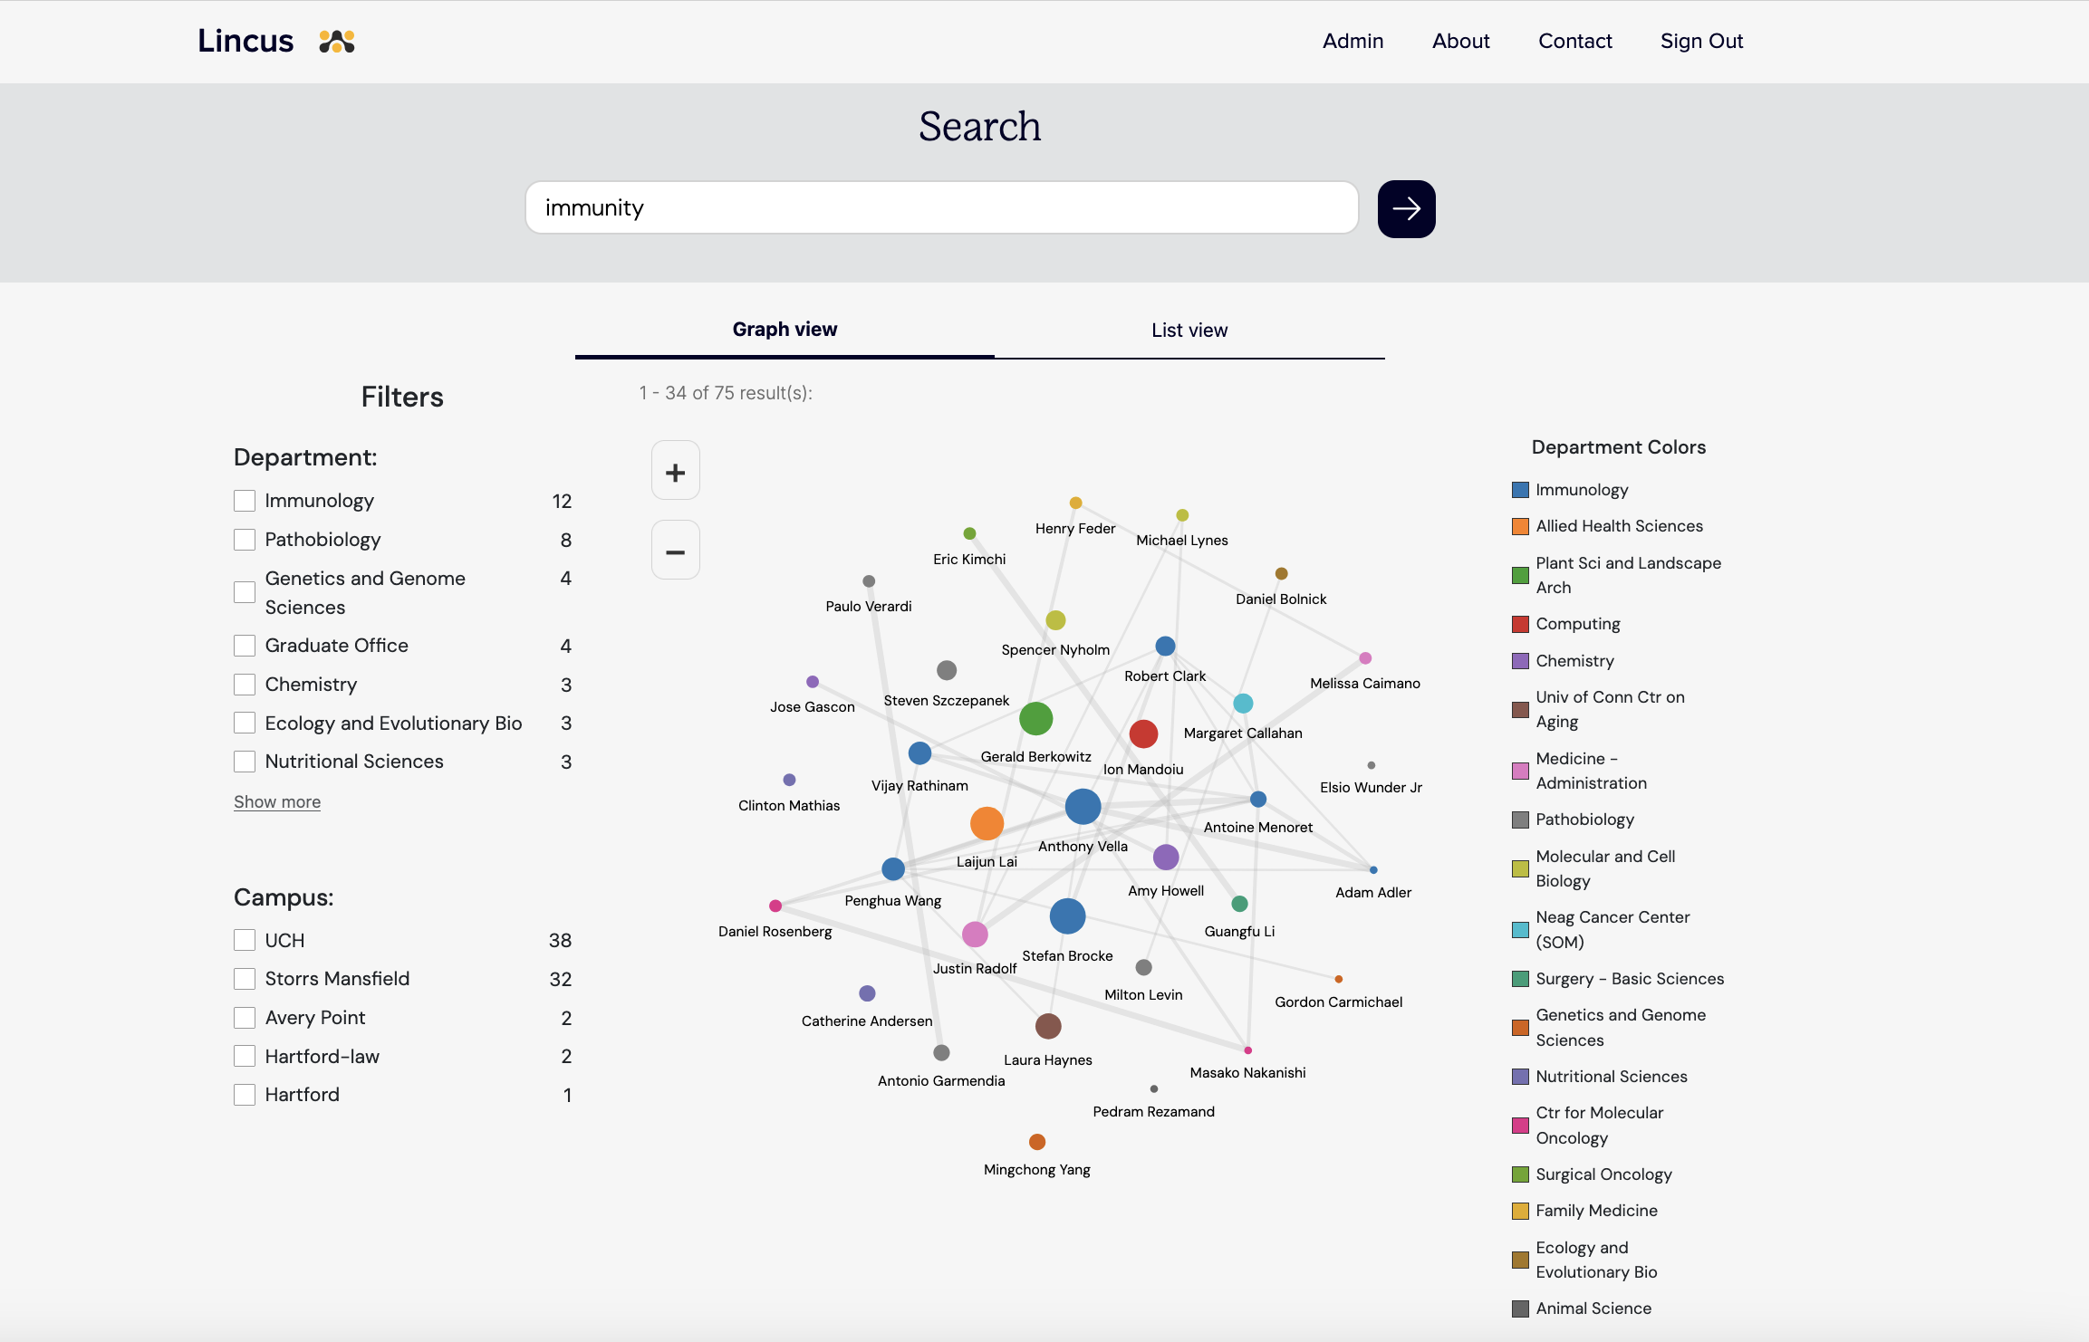Image resolution: width=2089 pixels, height=1342 pixels.
Task: Click the Stefan Brocke blue node
Action: [x=1067, y=915]
